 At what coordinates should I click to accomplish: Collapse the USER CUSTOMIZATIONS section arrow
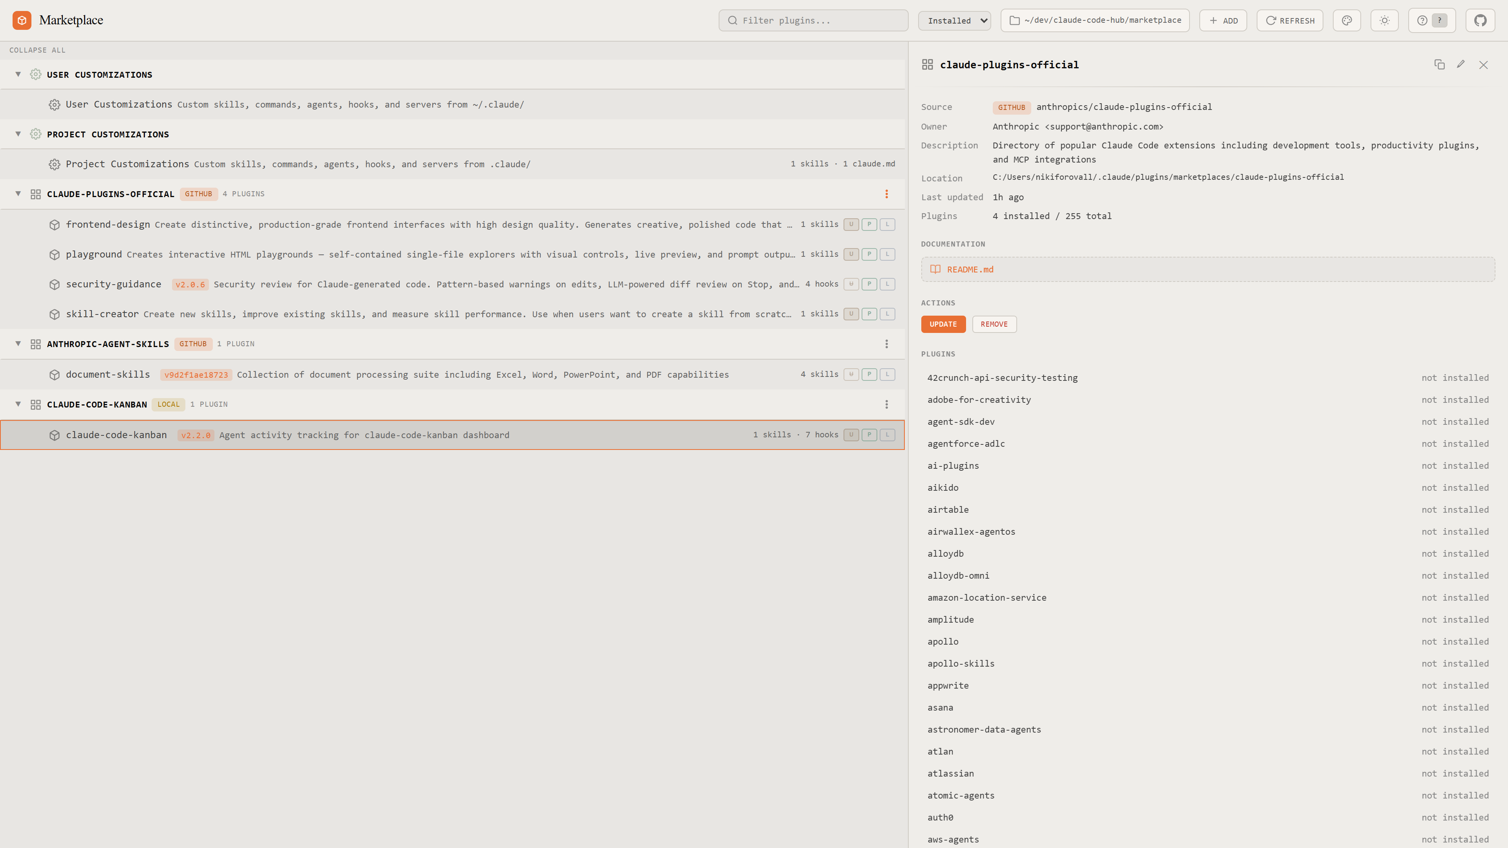pyautogui.click(x=18, y=74)
